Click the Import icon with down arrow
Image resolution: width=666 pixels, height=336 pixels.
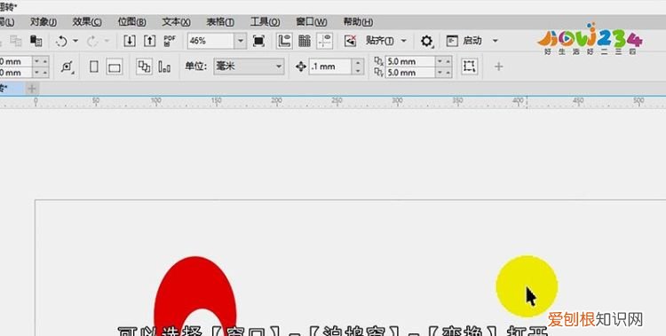(x=129, y=41)
